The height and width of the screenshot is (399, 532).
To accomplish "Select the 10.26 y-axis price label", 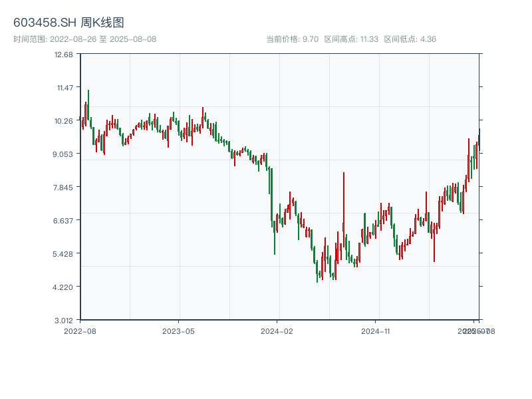I will pos(64,121).
